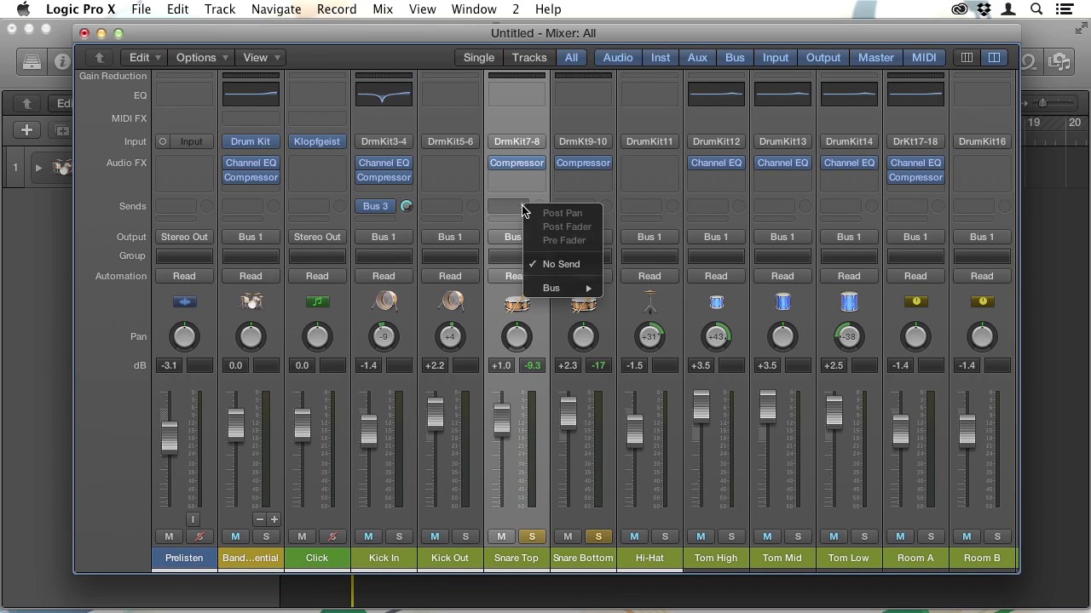Click the Kick Out track drum icon
Image resolution: width=1091 pixels, height=613 pixels.
point(453,301)
